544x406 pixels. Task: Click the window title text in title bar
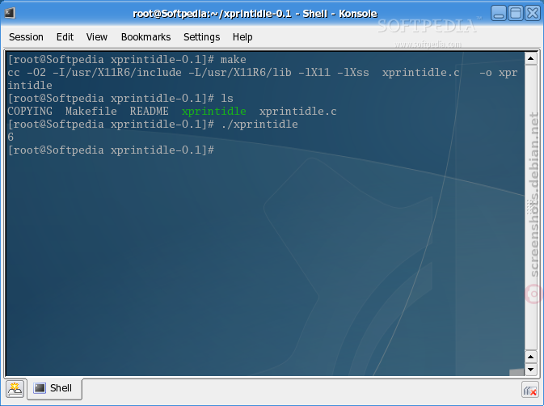pyautogui.click(x=255, y=14)
